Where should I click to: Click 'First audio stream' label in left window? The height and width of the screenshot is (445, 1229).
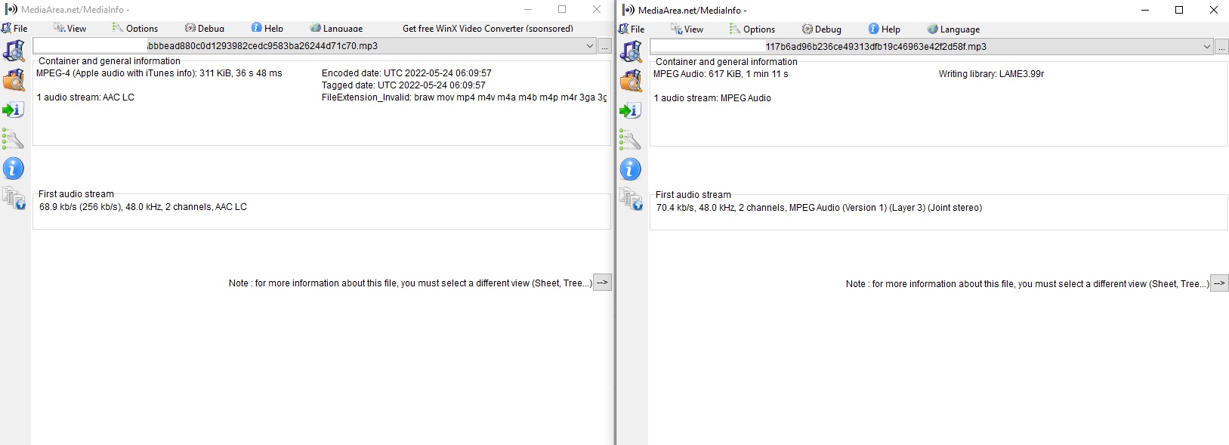tap(76, 194)
